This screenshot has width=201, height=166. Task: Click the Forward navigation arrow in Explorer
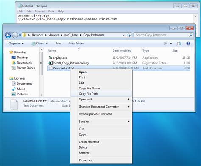pos(15,35)
